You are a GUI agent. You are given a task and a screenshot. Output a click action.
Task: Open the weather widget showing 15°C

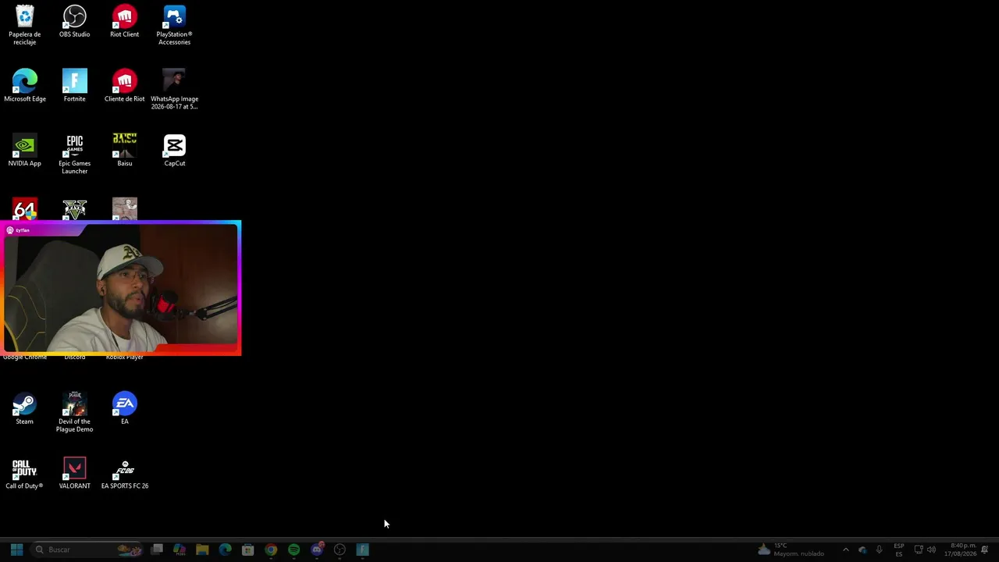pyautogui.click(x=791, y=550)
